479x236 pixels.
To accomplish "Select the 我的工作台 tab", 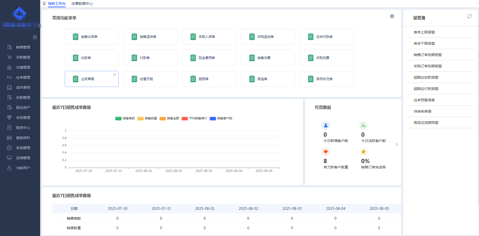I will point(57,4).
